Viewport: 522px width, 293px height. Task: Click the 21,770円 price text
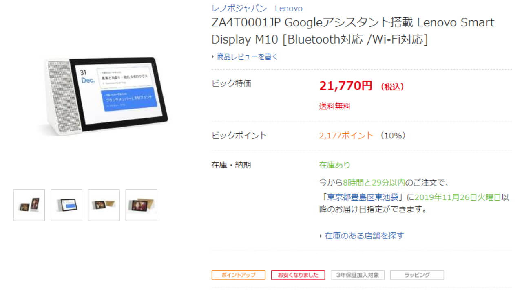(345, 85)
